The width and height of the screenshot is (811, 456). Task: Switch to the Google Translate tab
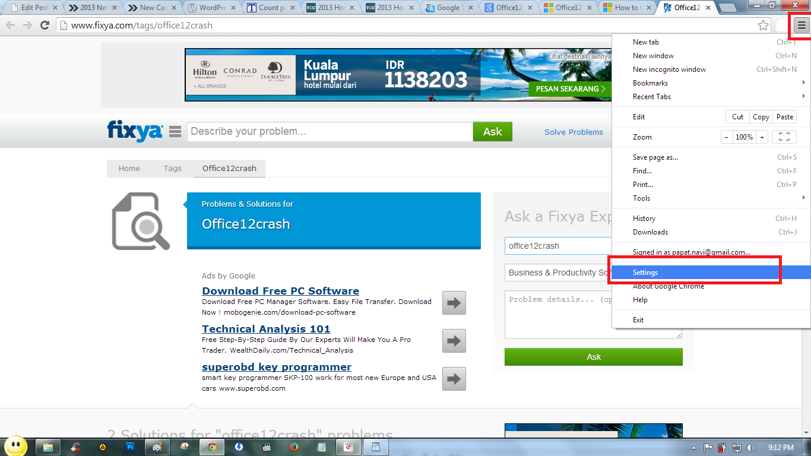coord(448,8)
